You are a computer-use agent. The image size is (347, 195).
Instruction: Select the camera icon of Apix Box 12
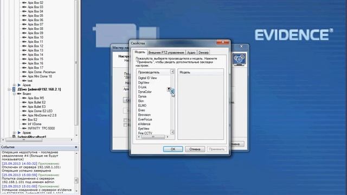coord(24,46)
